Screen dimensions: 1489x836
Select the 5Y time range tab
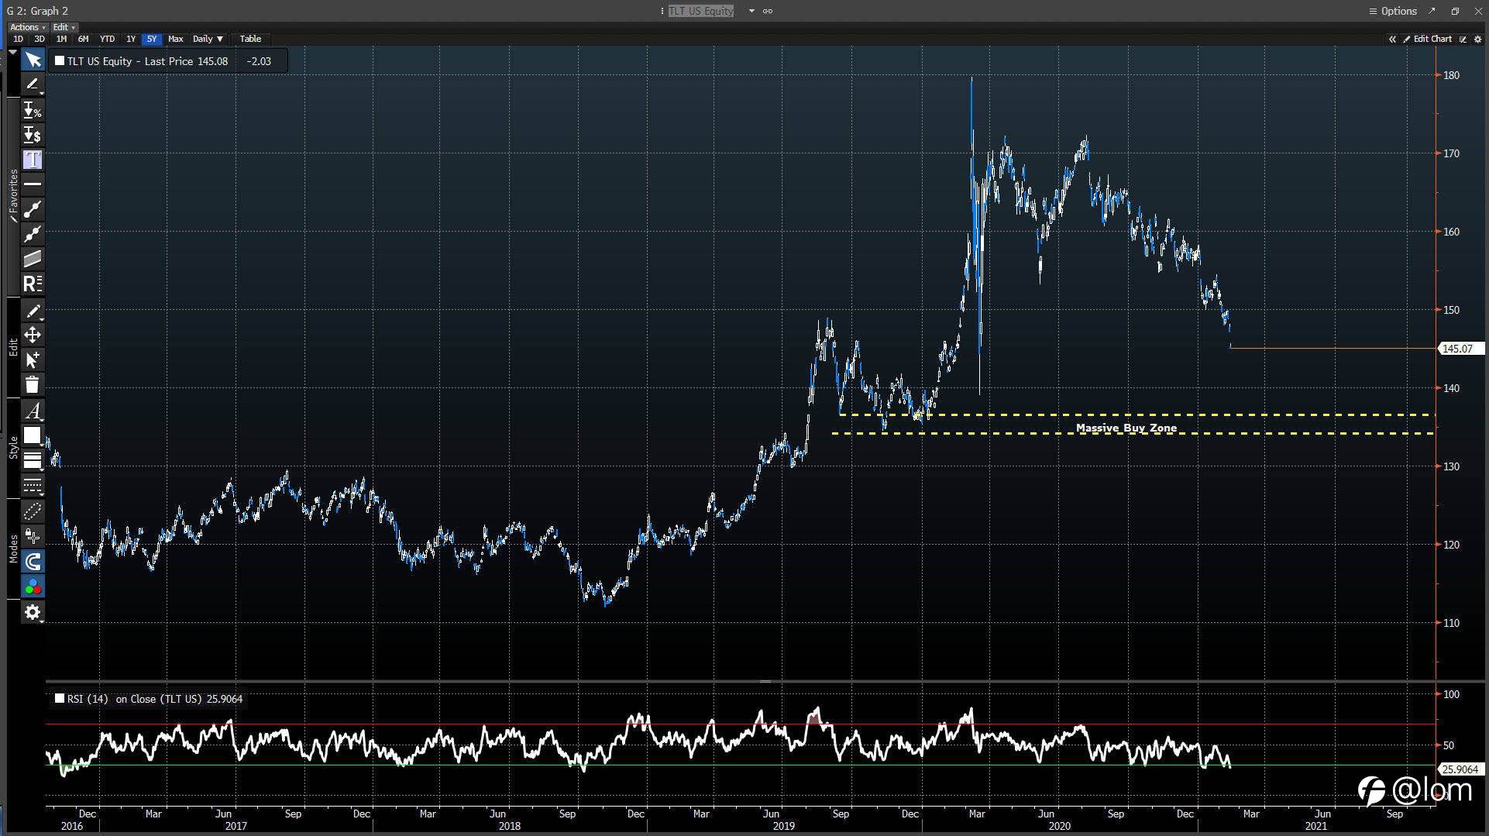point(152,39)
